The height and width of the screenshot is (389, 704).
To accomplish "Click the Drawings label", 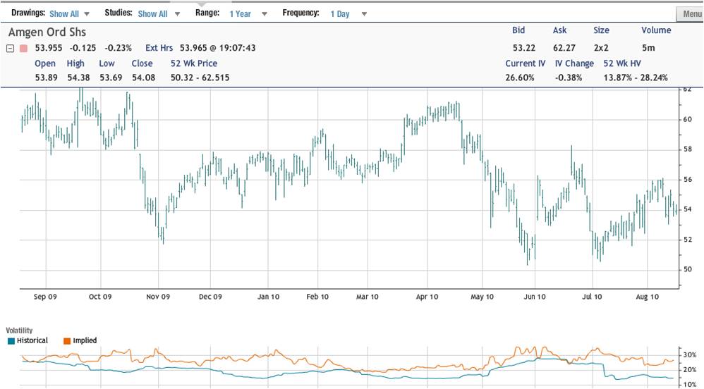I will [x=28, y=13].
